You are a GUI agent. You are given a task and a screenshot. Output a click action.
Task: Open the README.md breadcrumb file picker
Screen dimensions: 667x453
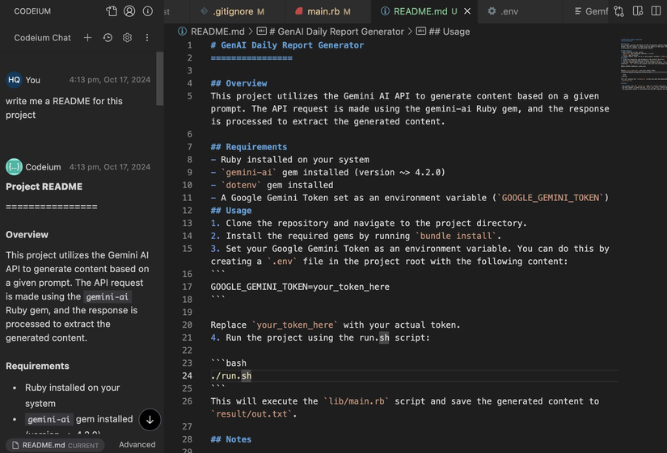click(213, 31)
